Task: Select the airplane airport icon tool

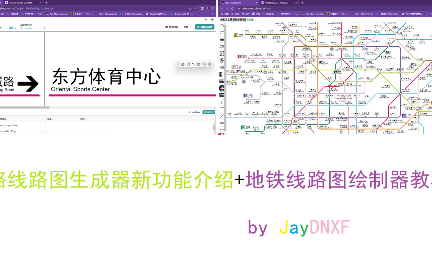Action: click(x=222, y=88)
